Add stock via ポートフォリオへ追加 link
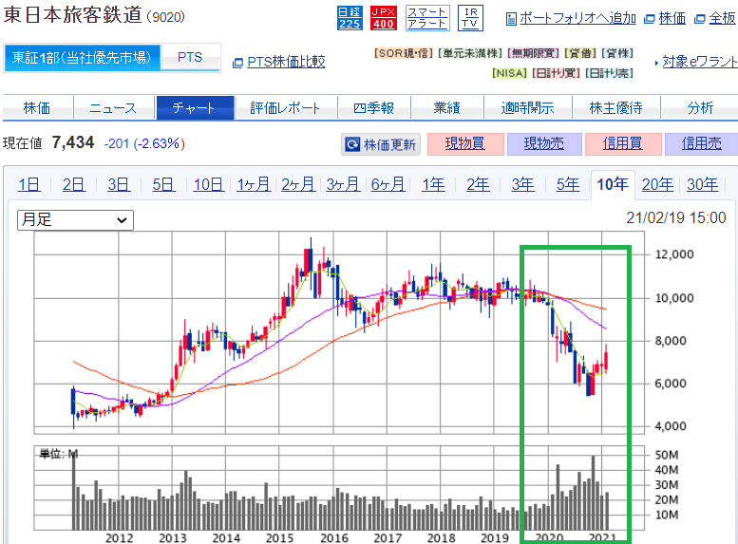This screenshot has height=544, width=738. 577,18
